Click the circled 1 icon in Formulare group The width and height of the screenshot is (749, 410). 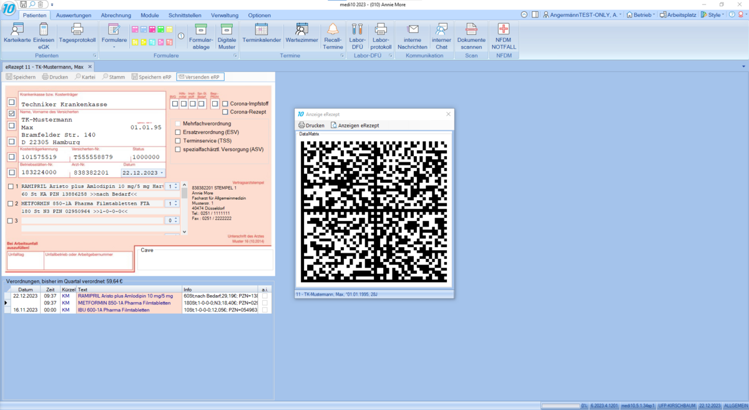(181, 36)
